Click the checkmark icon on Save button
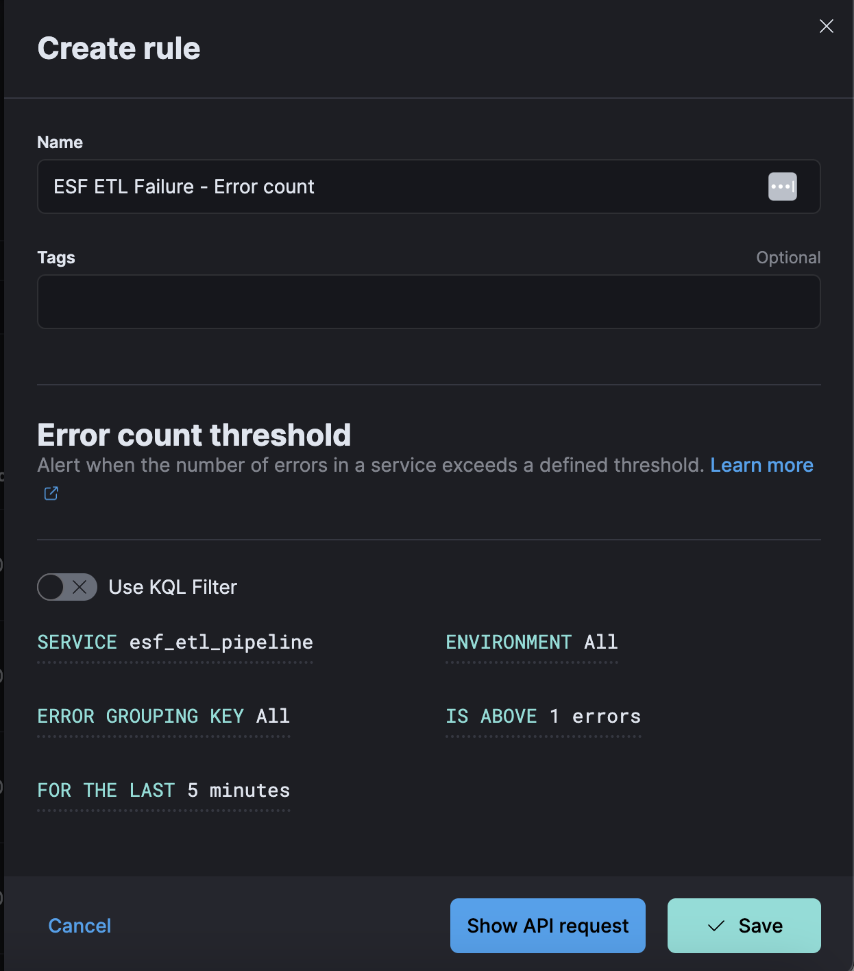Viewport: 854px width, 971px height. tap(716, 926)
